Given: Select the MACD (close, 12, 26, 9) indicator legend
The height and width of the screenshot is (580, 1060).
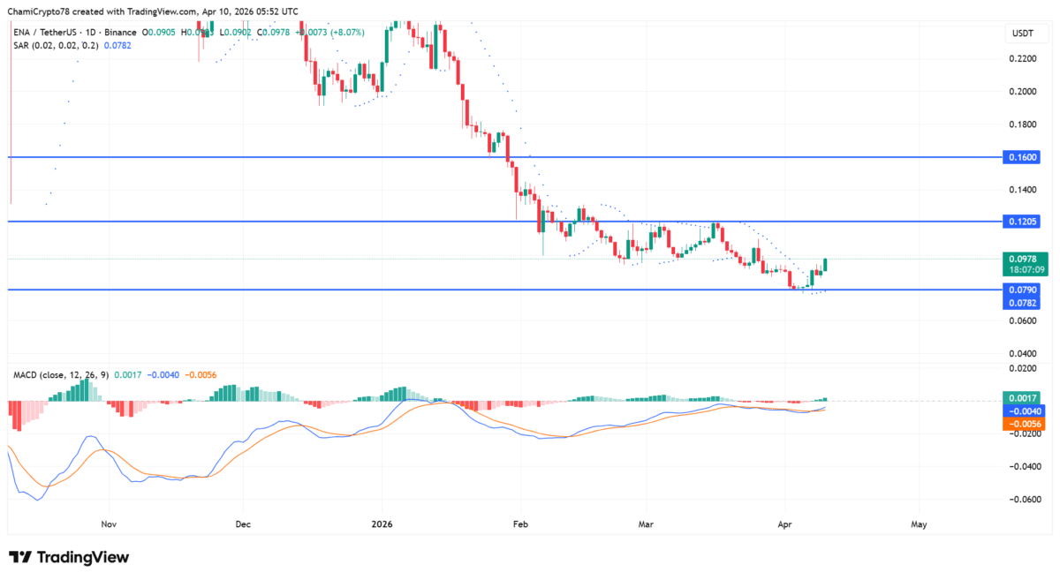Looking at the screenshot, I should [x=60, y=373].
